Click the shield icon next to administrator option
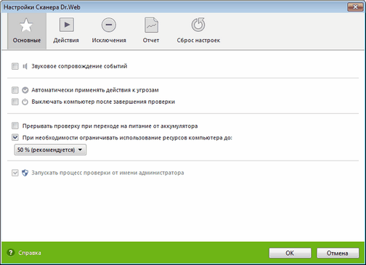Viewport: 366px width, 265px height. (25, 173)
